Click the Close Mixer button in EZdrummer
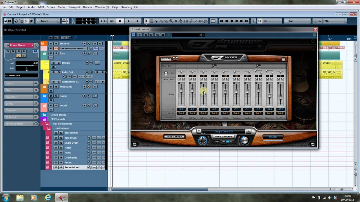The height and width of the screenshot is (202, 360). (174, 137)
